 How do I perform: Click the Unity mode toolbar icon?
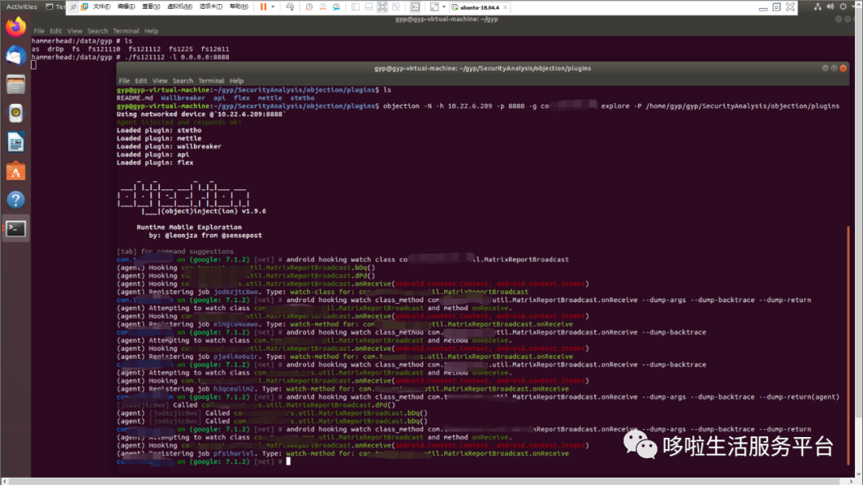[396, 7]
